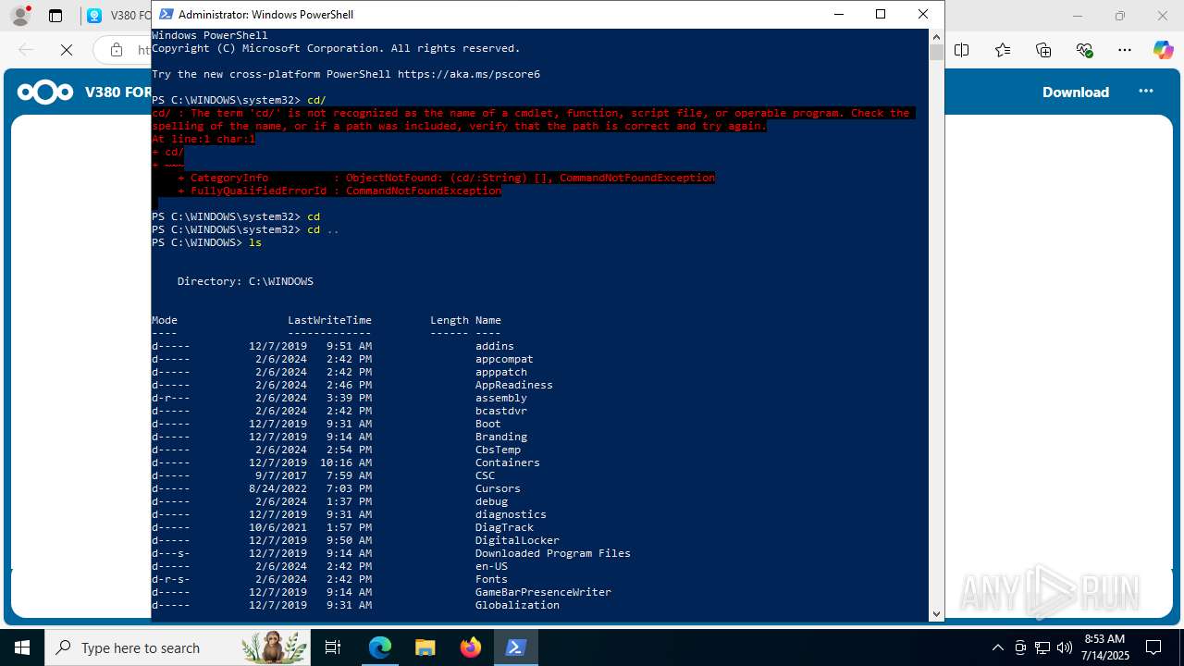This screenshot has width=1184, height=666.
Task: Click the 'Fonts' directory name
Action: coord(491,579)
